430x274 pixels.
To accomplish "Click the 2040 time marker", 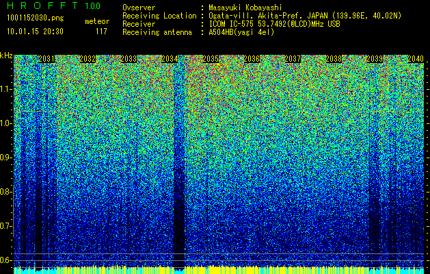I will coord(416,59).
